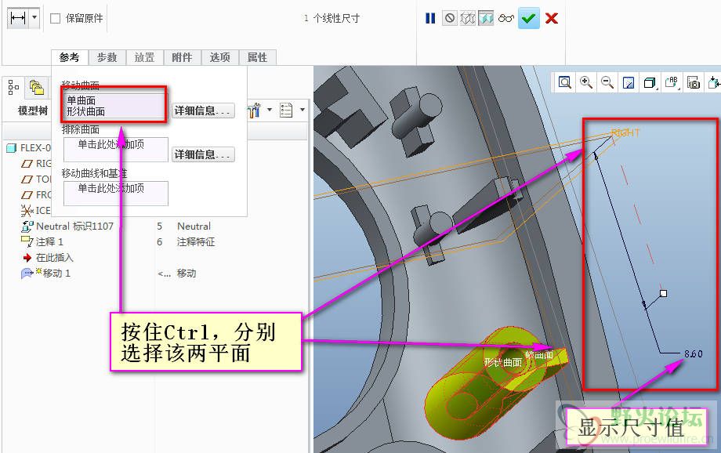Click the glasses verify preview icon
The height and width of the screenshot is (453, 721).
pos(505,18)
